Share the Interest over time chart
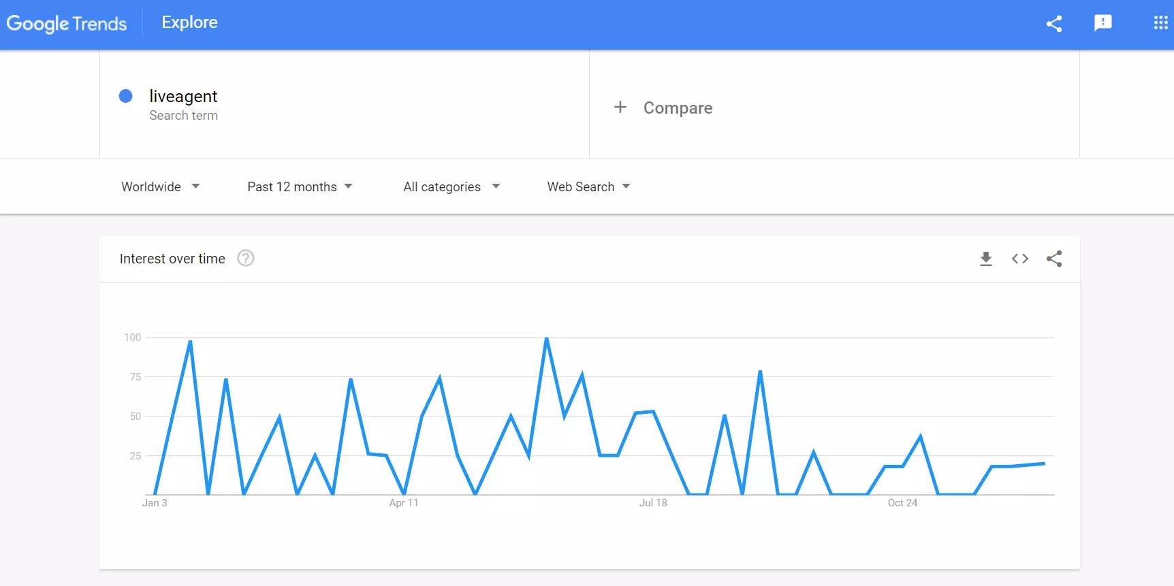The width and height of the screenshot is (1174, 586). [x=1054, y=259]
